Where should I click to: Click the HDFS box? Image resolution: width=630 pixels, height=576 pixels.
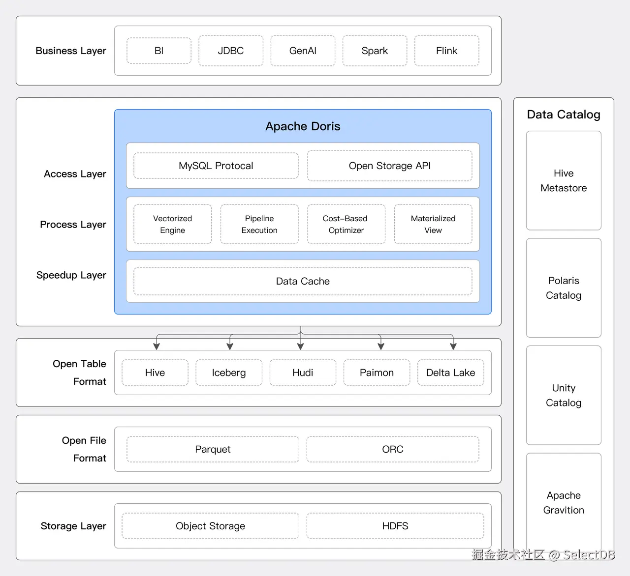pos(395,526)
